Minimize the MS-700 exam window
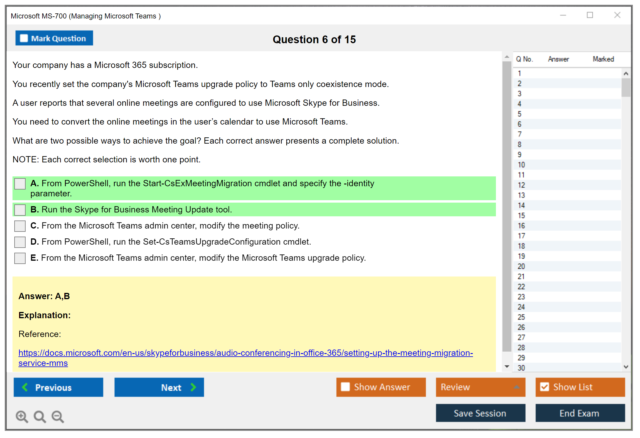The width and height of the screenshot is (640, 438). coord(563,15)
